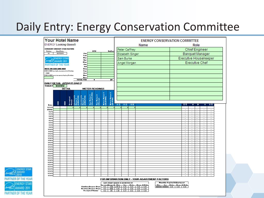Viewport: 264px width, 198px height.
Task: Select the 'Chief Engineer' role cell
Action: (x=196, y=49)
